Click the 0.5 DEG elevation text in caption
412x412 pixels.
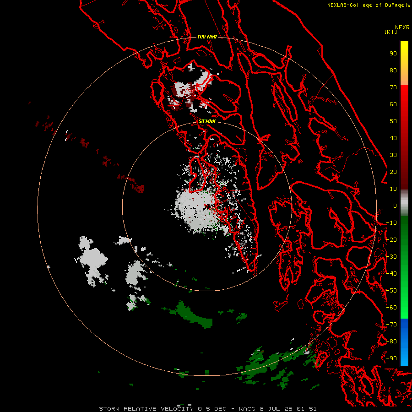point(212,409)
